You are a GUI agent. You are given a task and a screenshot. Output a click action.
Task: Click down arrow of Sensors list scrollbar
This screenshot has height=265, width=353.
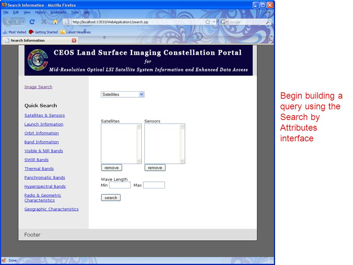[182, 161]
